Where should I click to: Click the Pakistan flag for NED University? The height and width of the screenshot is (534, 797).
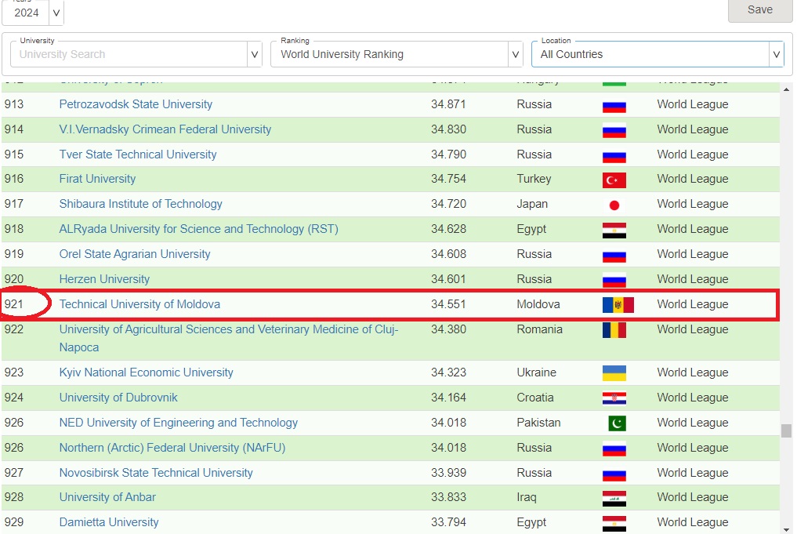[617, 423]
